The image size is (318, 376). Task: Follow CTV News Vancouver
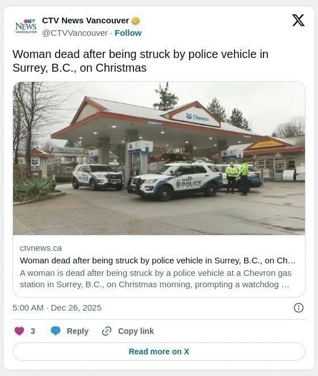[x=128, y=33]
